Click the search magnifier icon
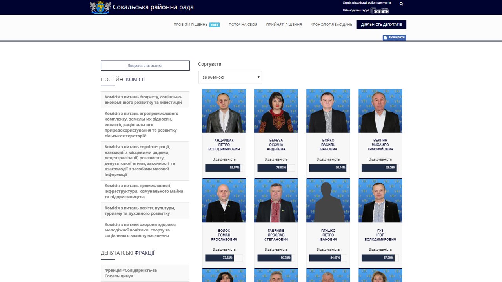 (x=401, y=4)
